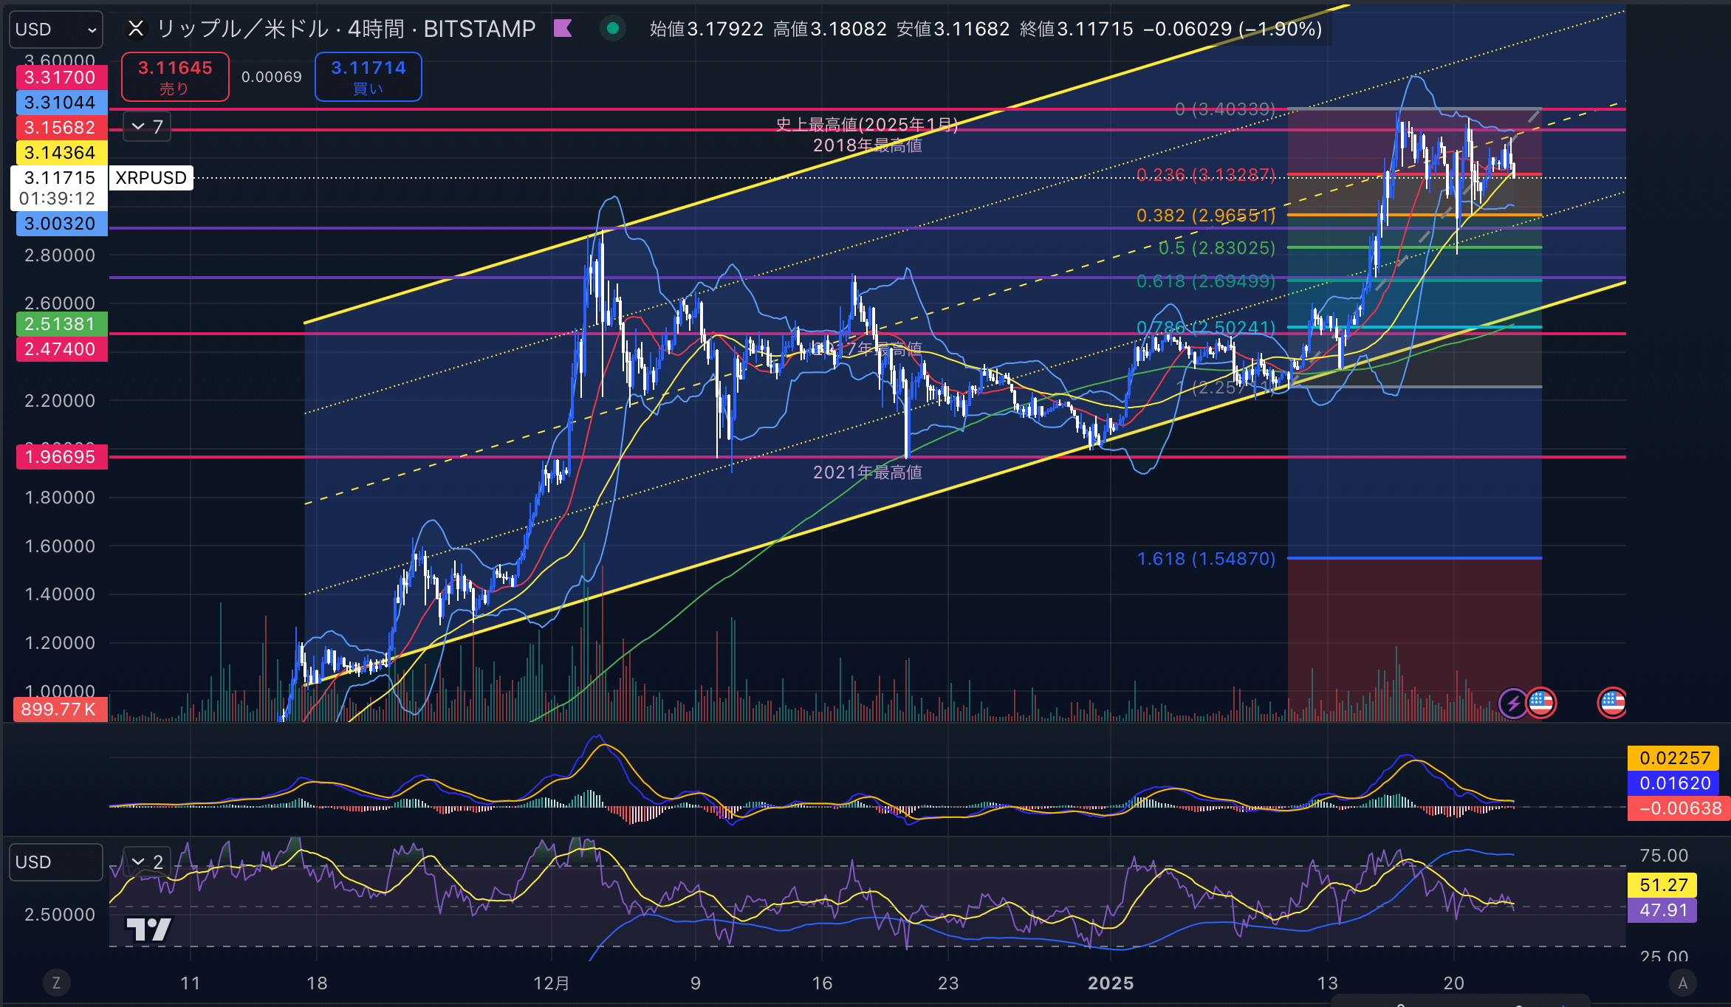Select Fibonacci level 0.786 (2.50241) label

(x=1206, y=327)
